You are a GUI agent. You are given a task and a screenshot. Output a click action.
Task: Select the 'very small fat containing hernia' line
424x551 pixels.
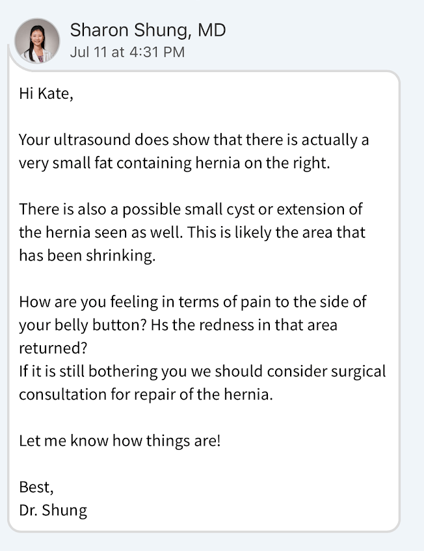(174, 163)
